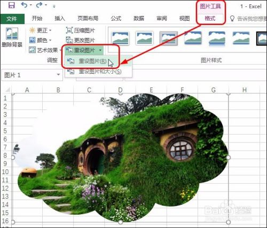
Task: Click the 压缩图片 button
Action: point(80,30)
